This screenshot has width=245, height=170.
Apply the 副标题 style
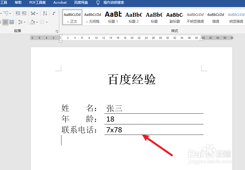click(x=174, y=17)
